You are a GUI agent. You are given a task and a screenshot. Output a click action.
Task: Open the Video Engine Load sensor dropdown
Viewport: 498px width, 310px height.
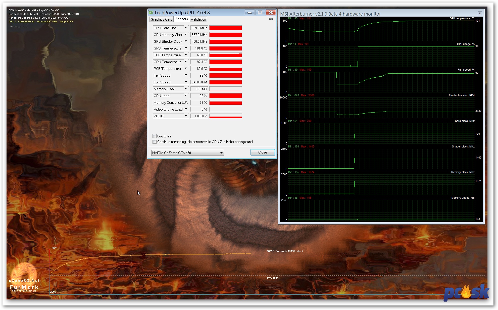point(186,109)
